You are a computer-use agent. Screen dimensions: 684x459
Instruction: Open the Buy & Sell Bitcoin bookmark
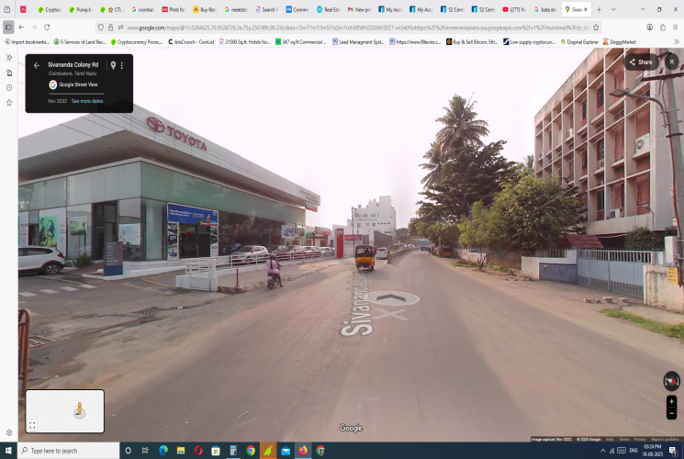(x=472, y=42)
